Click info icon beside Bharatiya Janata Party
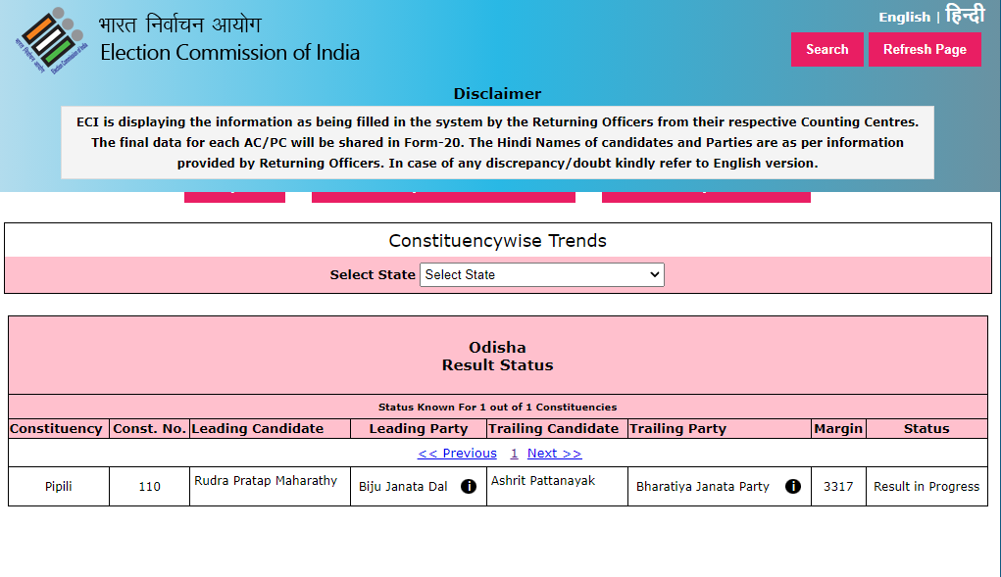Screen dimensions: 1001x577 [x=793, y=487]
